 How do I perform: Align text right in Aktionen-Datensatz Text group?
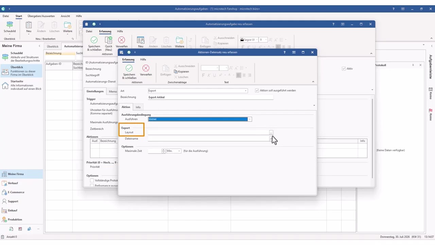[249, 75]
